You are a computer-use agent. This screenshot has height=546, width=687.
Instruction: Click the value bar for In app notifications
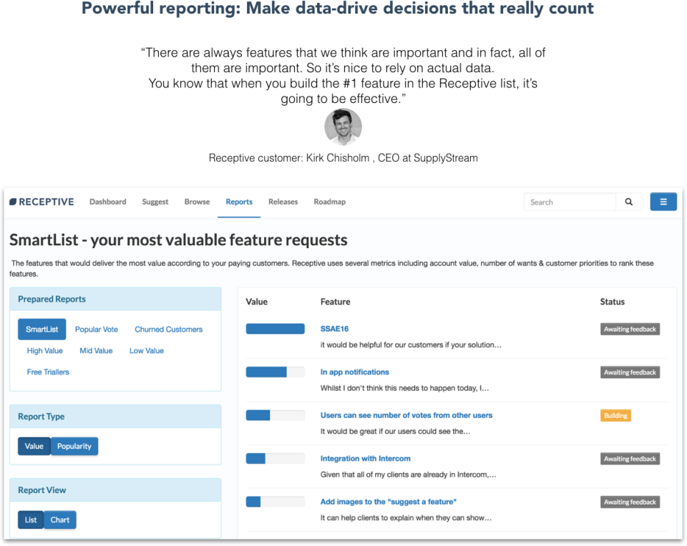pos(275,372)
